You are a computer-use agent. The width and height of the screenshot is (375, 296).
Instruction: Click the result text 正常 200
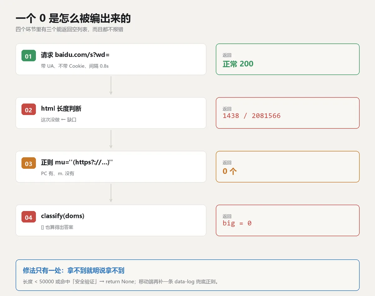[238, 64]
